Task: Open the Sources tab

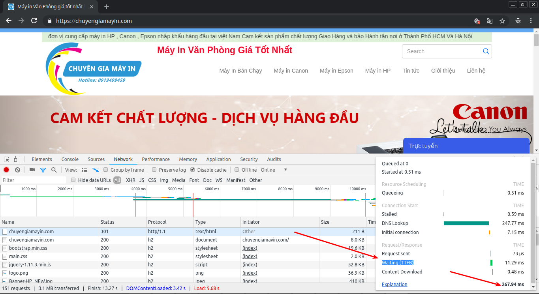Action: click(x=96, y=159)
